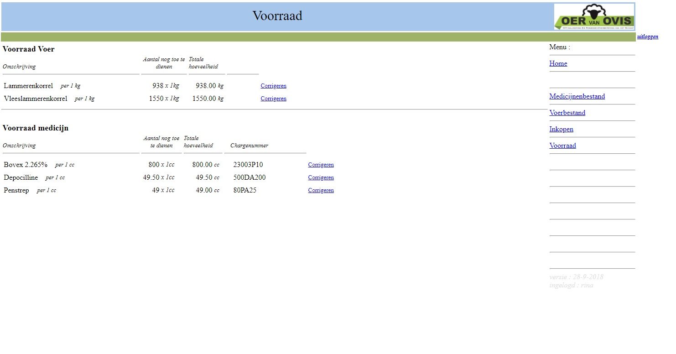Click Corrigeren next to Bovex 2.265%
This screenshot has width=676, height=354.
tap(321, 165)
